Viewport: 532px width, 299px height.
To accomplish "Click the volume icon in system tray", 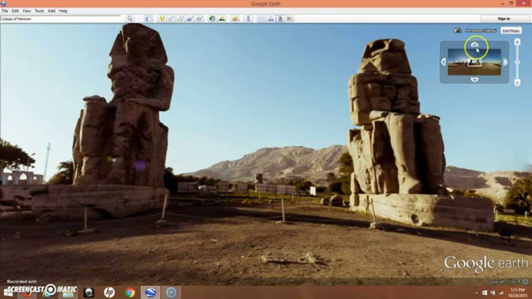I will tap(493, 293).
